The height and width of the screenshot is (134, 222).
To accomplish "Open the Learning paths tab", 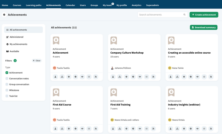I will [x=34, y=5].
